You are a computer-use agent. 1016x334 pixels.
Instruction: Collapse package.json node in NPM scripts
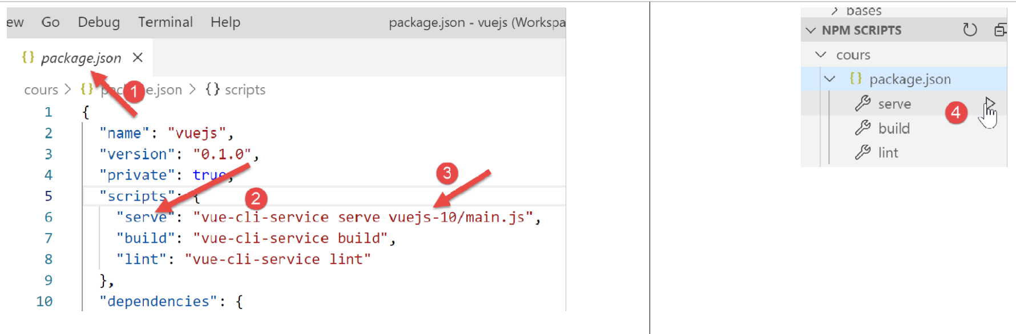pyautogui.click(x=830, y=79)
